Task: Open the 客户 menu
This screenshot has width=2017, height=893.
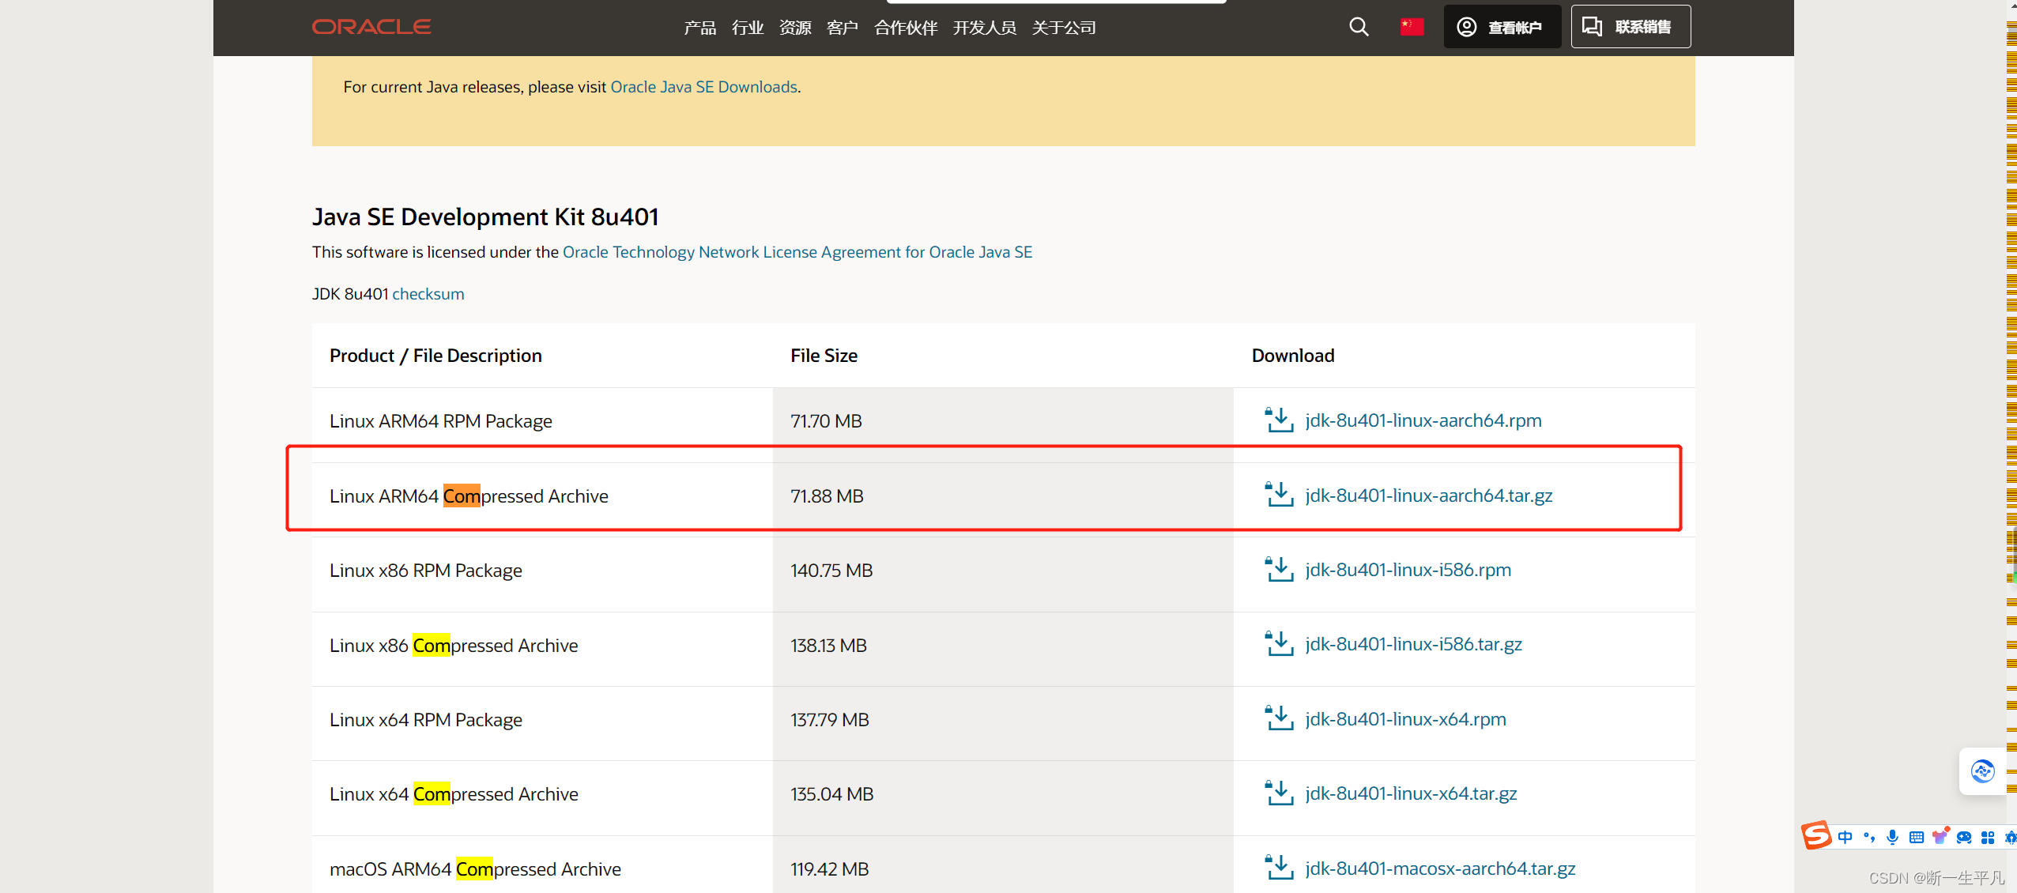Action: tap(843, 28)
